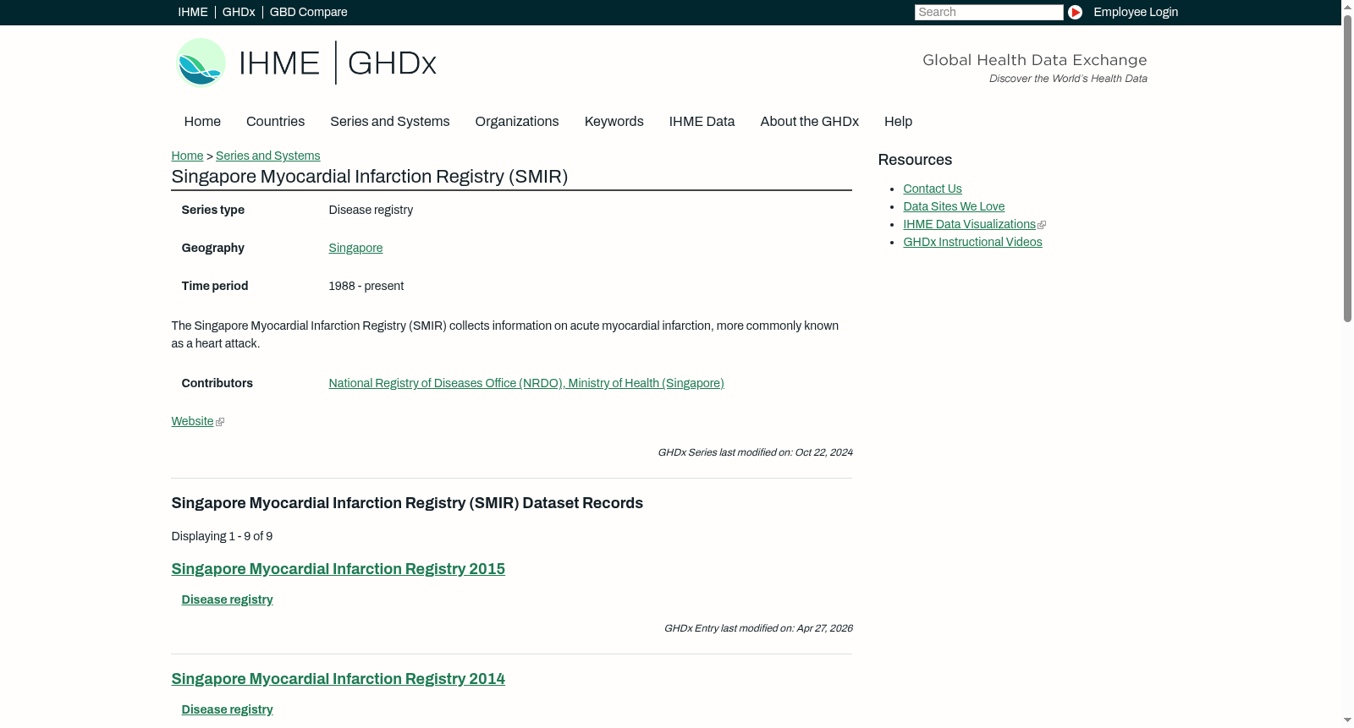Open the Countries menu
The image size is (1354, 728).
pyautogui.click(x=275, y=122)
